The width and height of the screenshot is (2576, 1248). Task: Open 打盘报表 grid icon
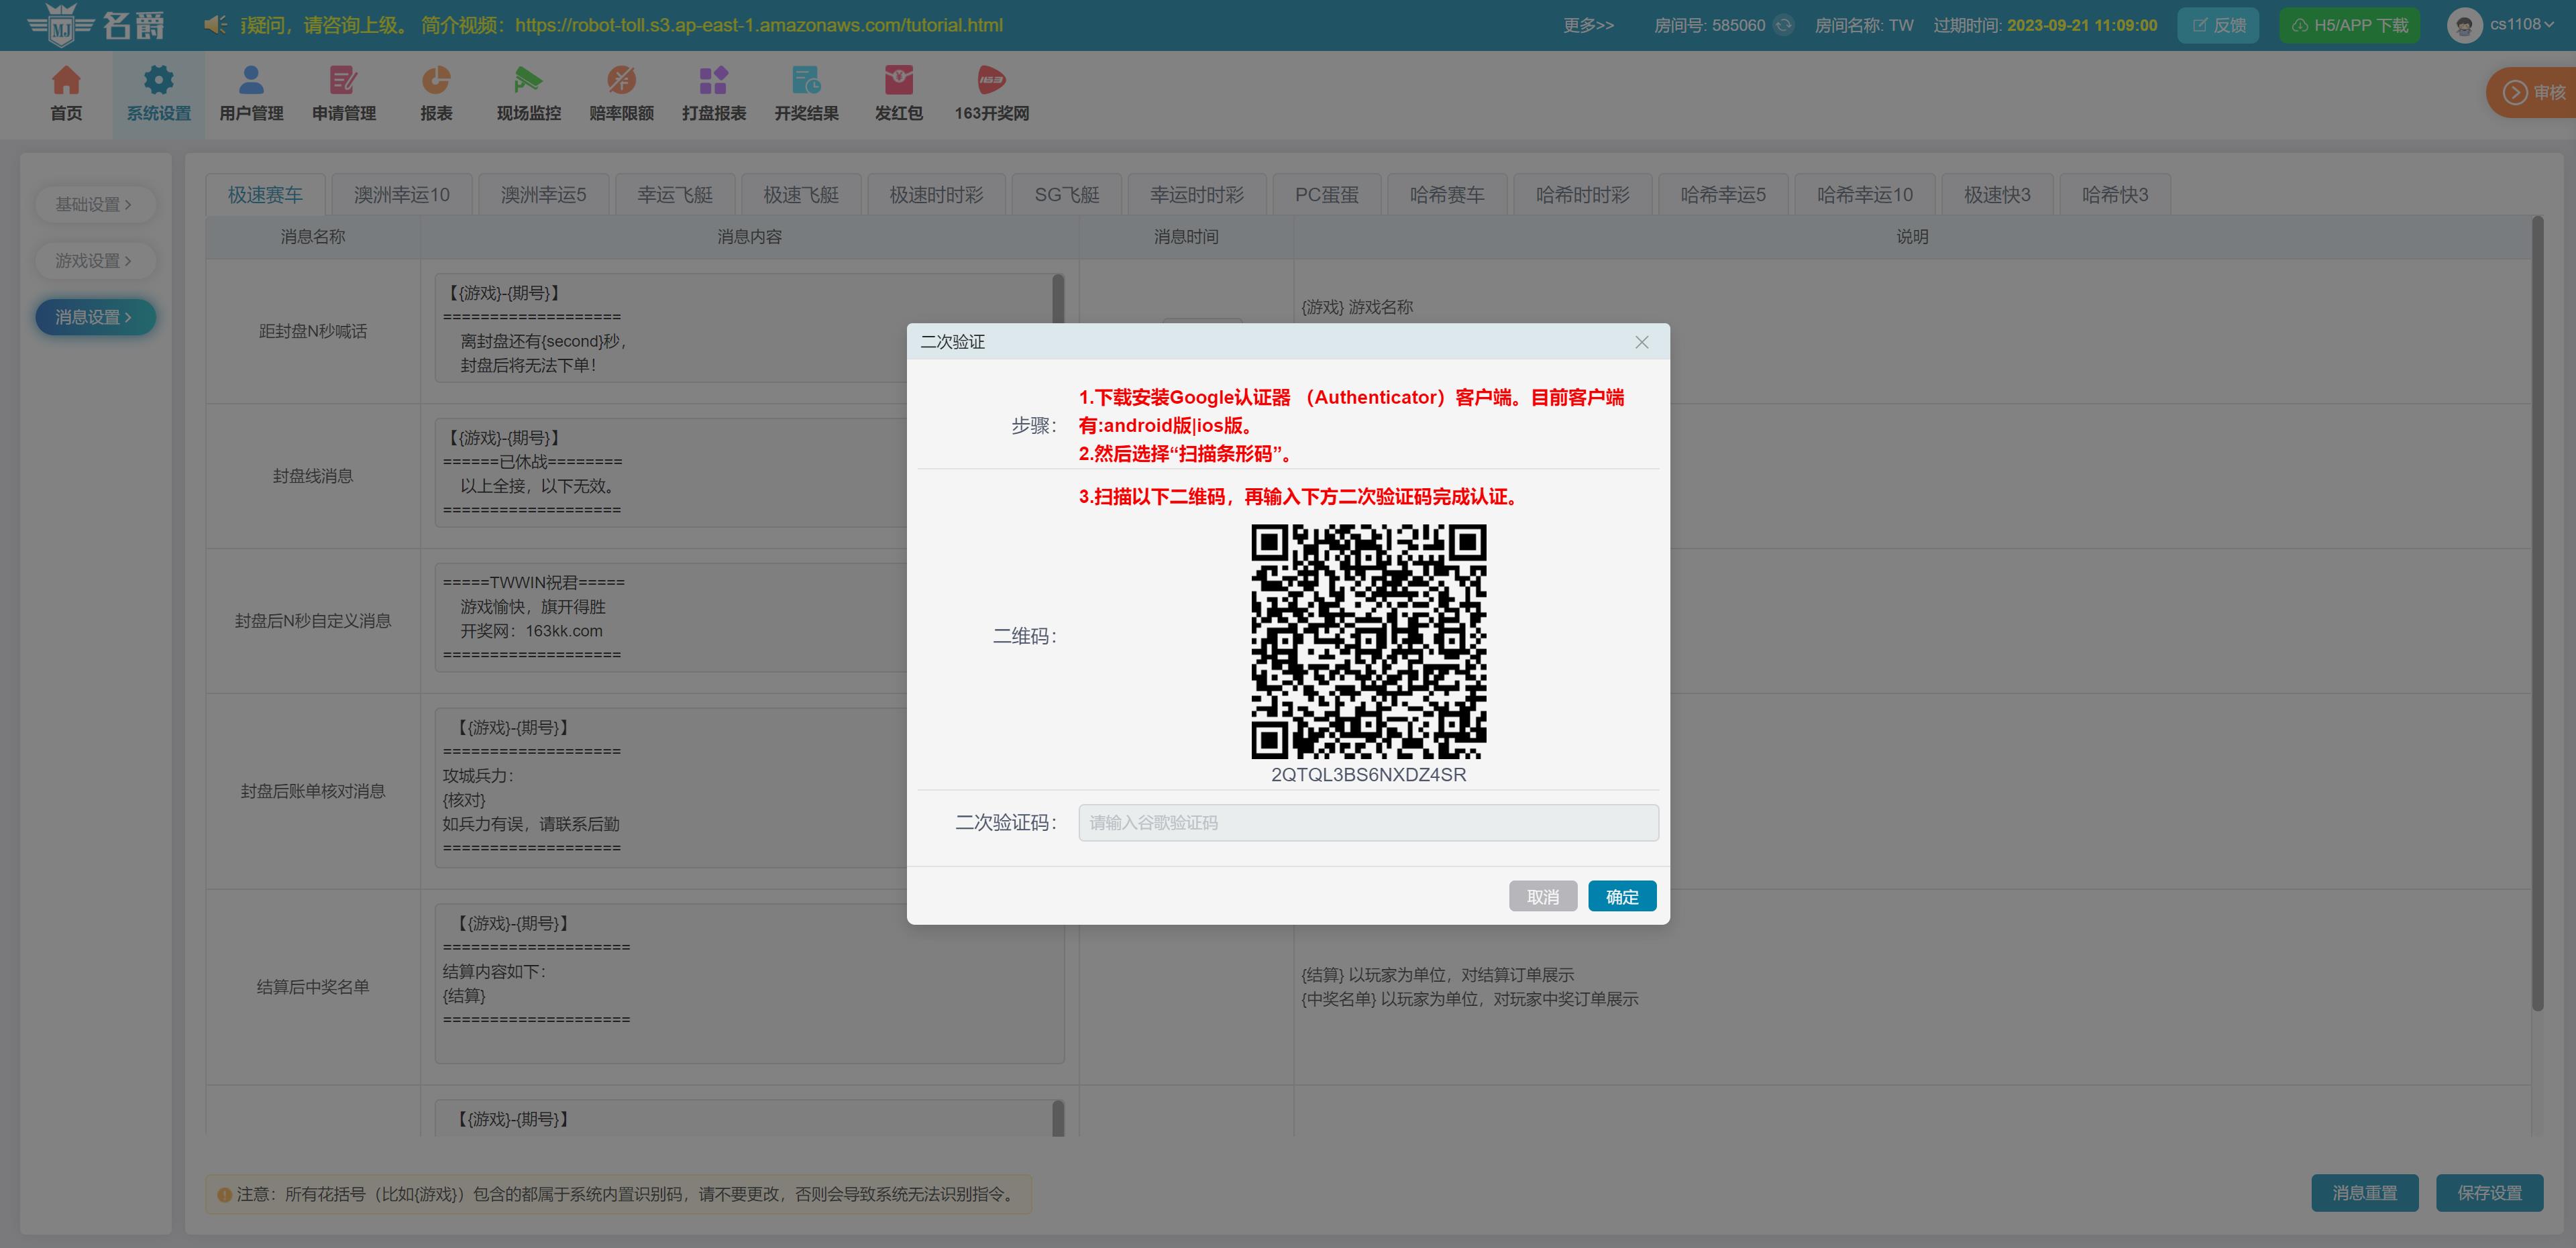pos(713,80)
